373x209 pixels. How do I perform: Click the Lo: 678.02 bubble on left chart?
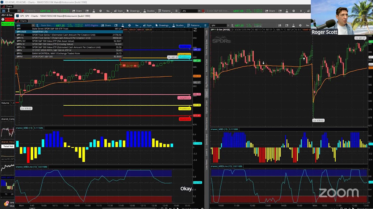tap(26, 109)
